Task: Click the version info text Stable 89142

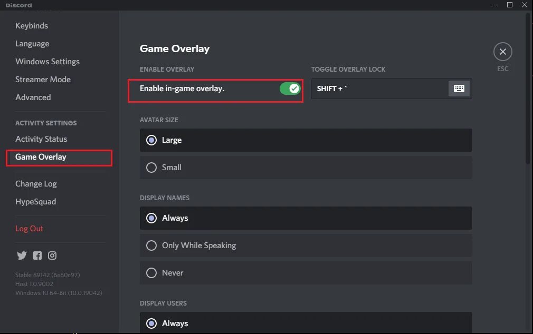Action: (x=47, y=275)
